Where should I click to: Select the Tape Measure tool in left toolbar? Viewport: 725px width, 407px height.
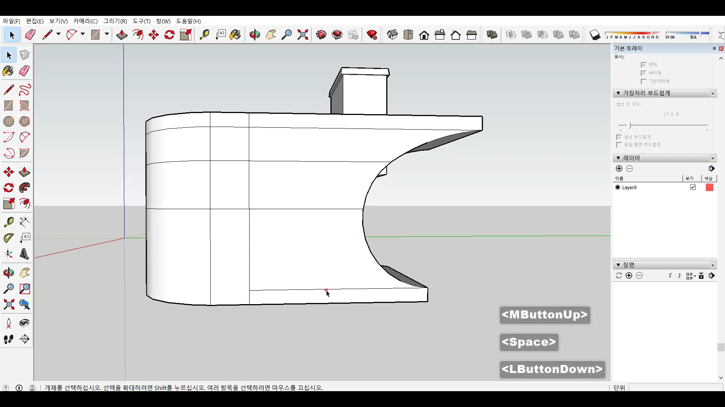tap(8, 222)
